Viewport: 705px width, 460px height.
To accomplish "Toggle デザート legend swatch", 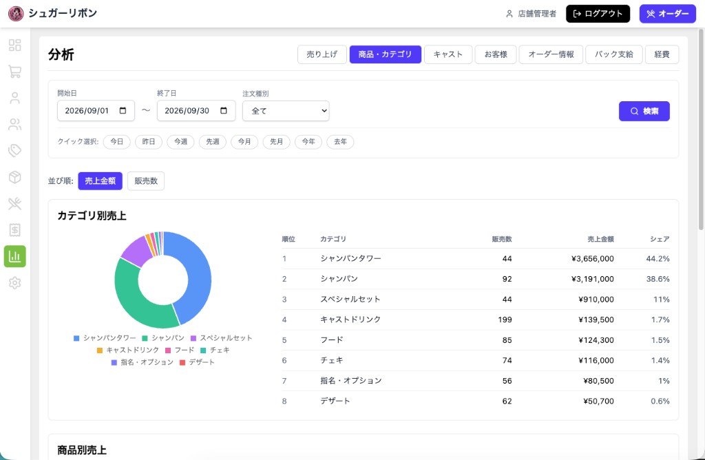I will (x=182, y=362).
